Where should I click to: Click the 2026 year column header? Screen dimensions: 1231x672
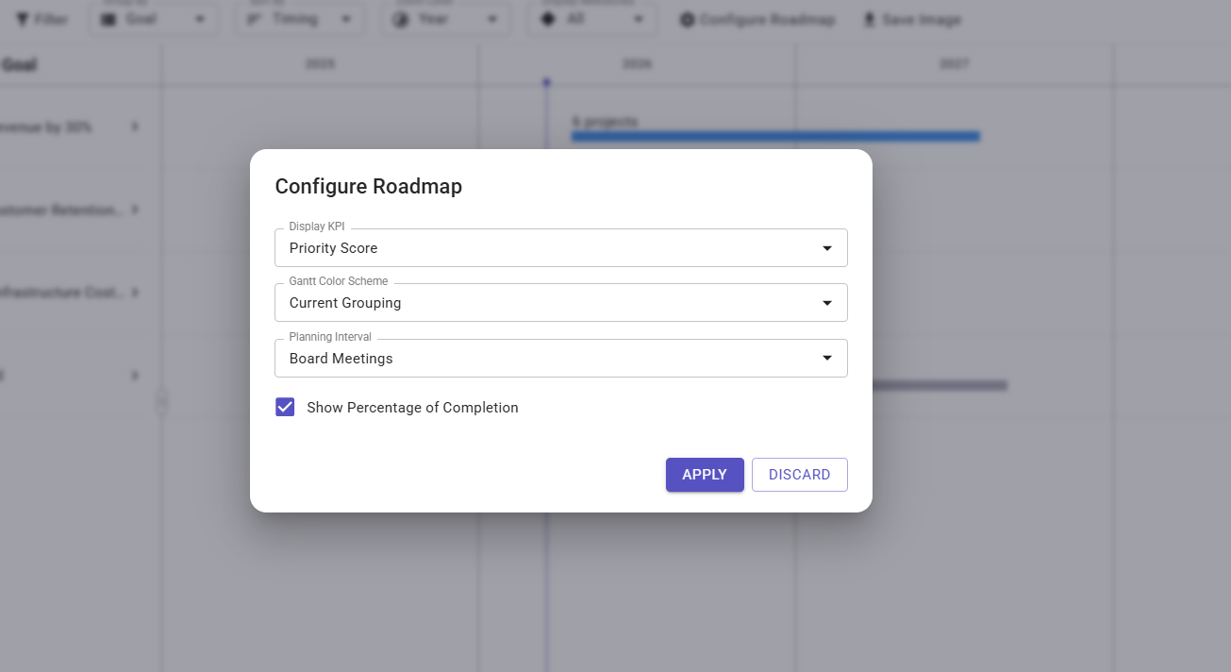(637, 64)
